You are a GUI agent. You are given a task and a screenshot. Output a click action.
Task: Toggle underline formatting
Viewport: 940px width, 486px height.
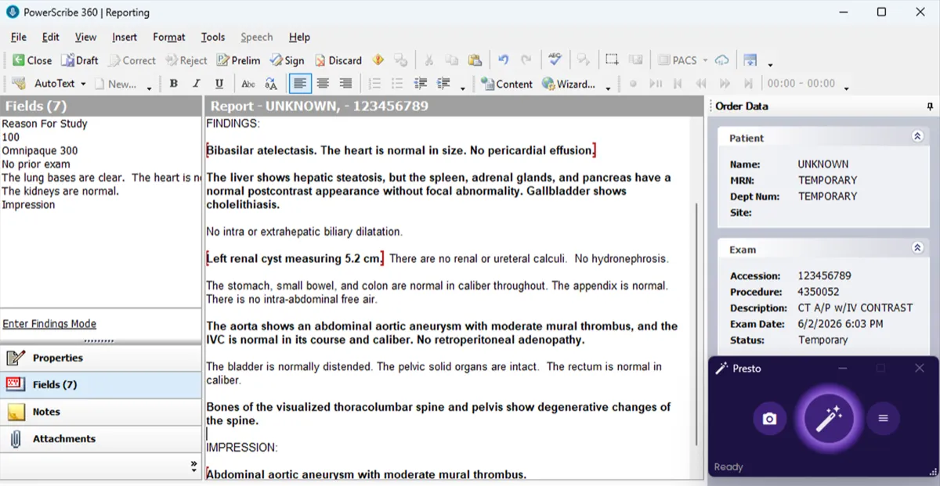[219, 84]
